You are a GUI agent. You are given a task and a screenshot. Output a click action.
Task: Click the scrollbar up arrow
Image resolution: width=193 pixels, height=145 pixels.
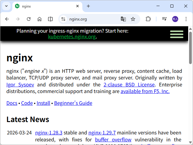click(190, 29)
